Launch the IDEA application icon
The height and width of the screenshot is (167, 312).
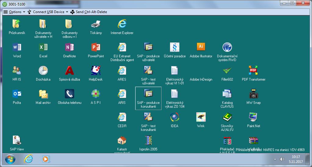click(x=174, y=117)
